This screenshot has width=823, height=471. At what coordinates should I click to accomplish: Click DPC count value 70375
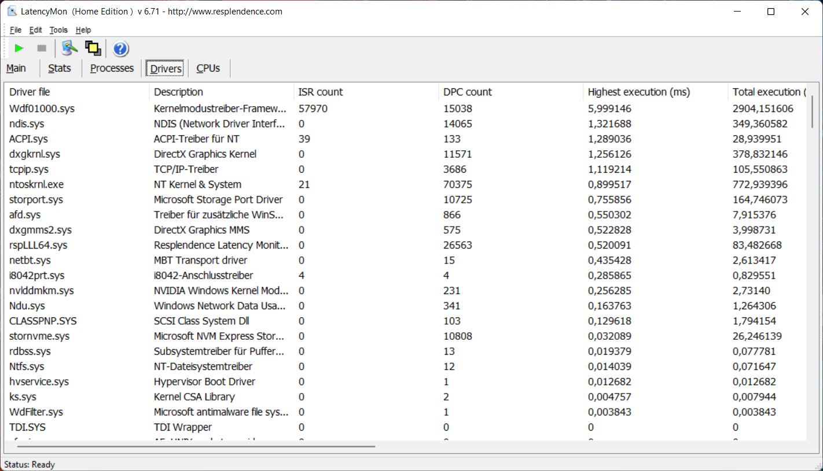pos(458,184)
